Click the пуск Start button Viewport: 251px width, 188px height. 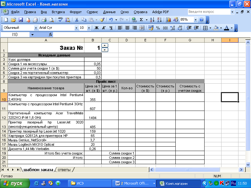coord(15,183)
